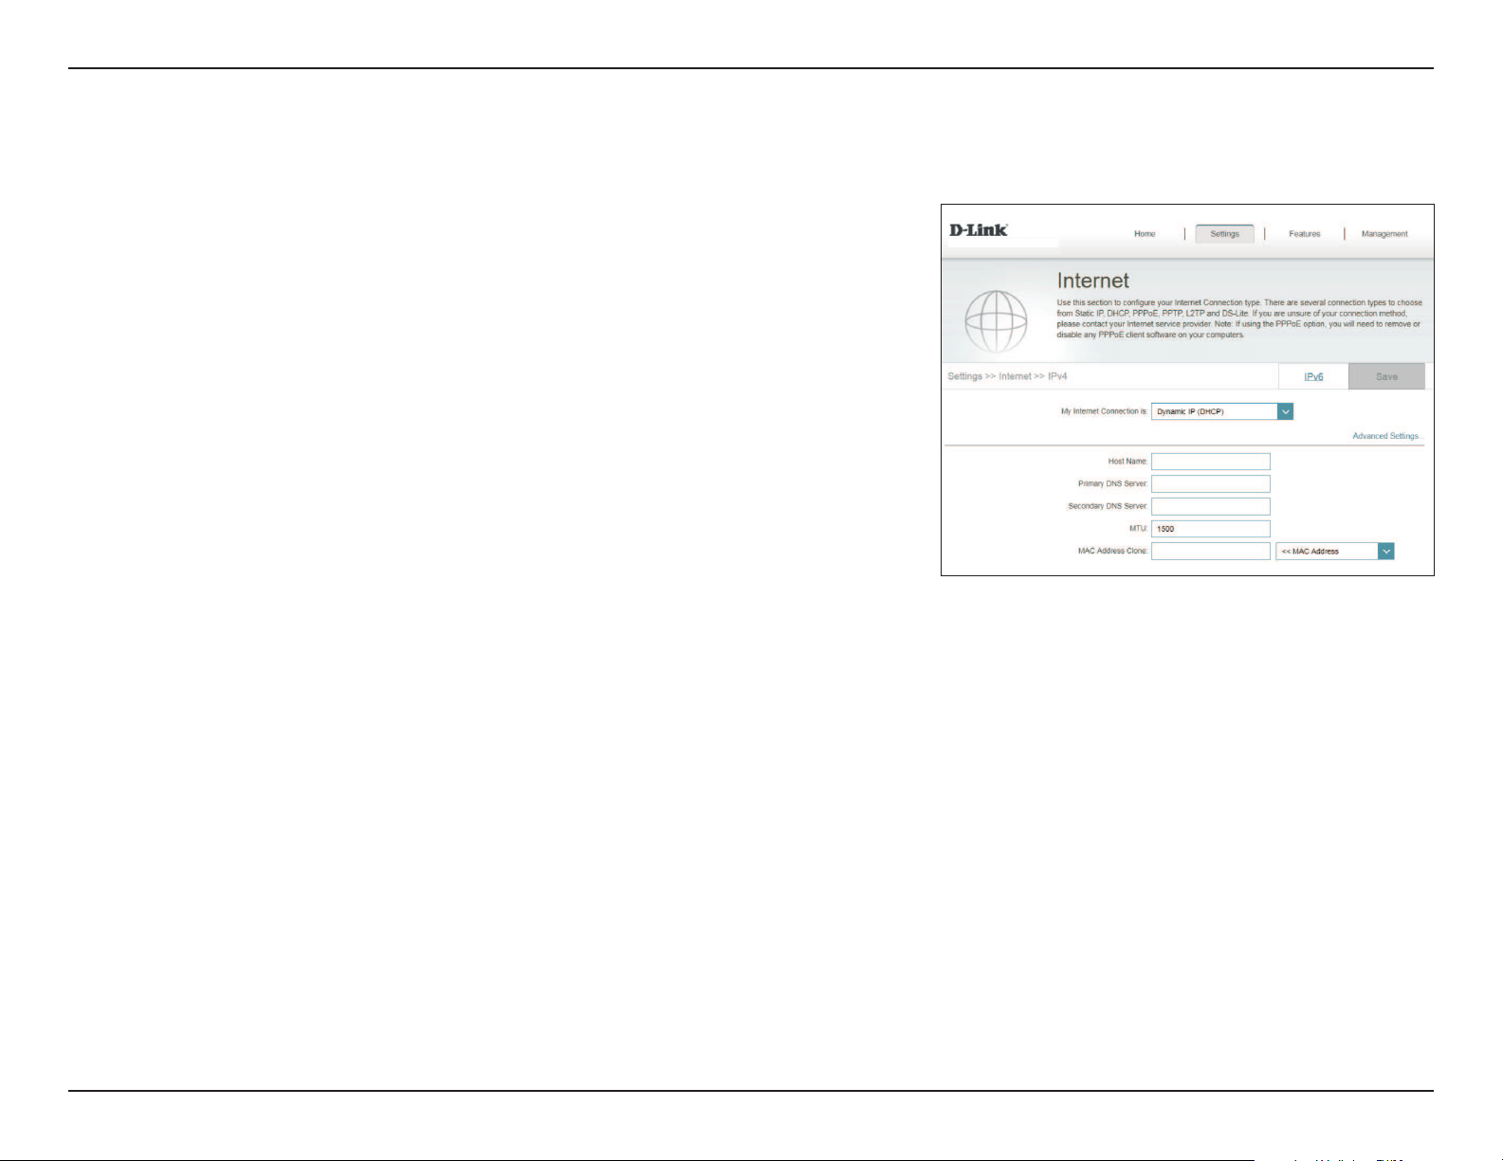Image resolution: width=1503 pixels, height=1161 pixels.
Task: Click the Internet page heading
Action: point(1092,281)
